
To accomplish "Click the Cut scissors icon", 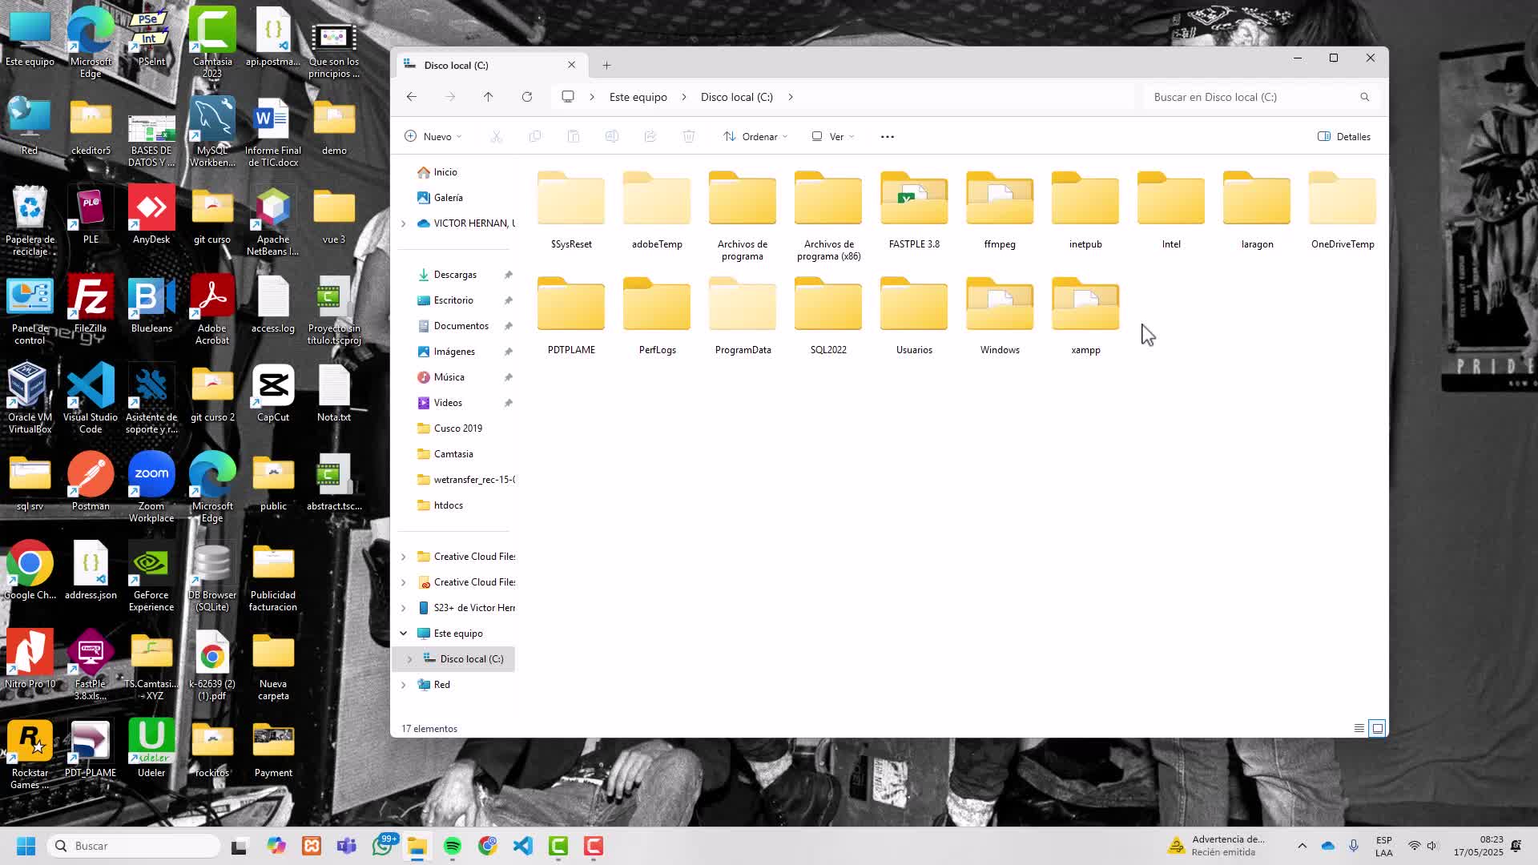I will (496, 136).
